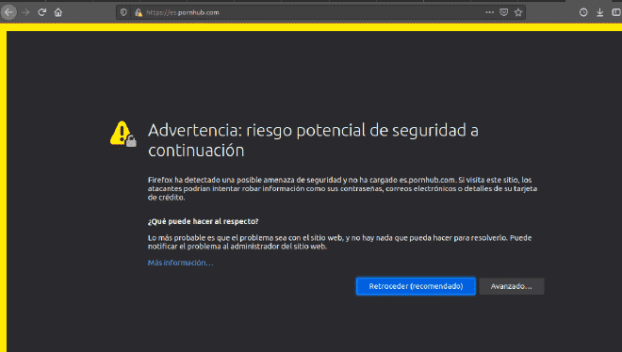Save page to Pocket icon
Viewport: 622px width, 352px height.
[504, 12]
